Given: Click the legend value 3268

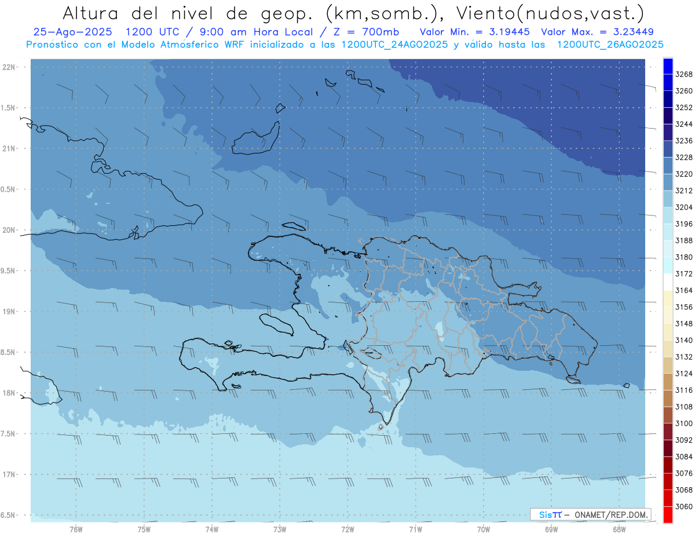Looking at the screenshot, I should click(684, 74).
